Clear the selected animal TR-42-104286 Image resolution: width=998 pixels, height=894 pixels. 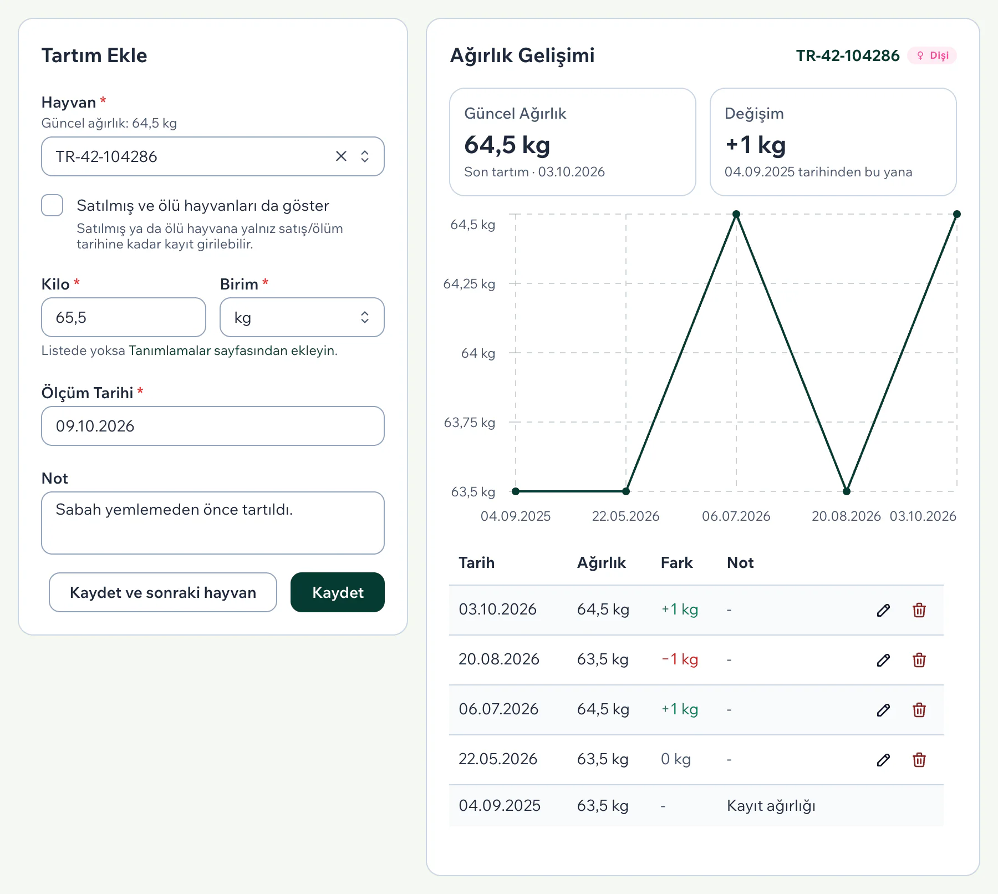[x=341, y=156]
